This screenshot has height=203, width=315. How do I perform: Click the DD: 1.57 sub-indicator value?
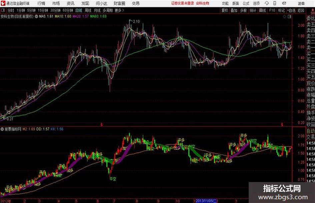(43, 129)
